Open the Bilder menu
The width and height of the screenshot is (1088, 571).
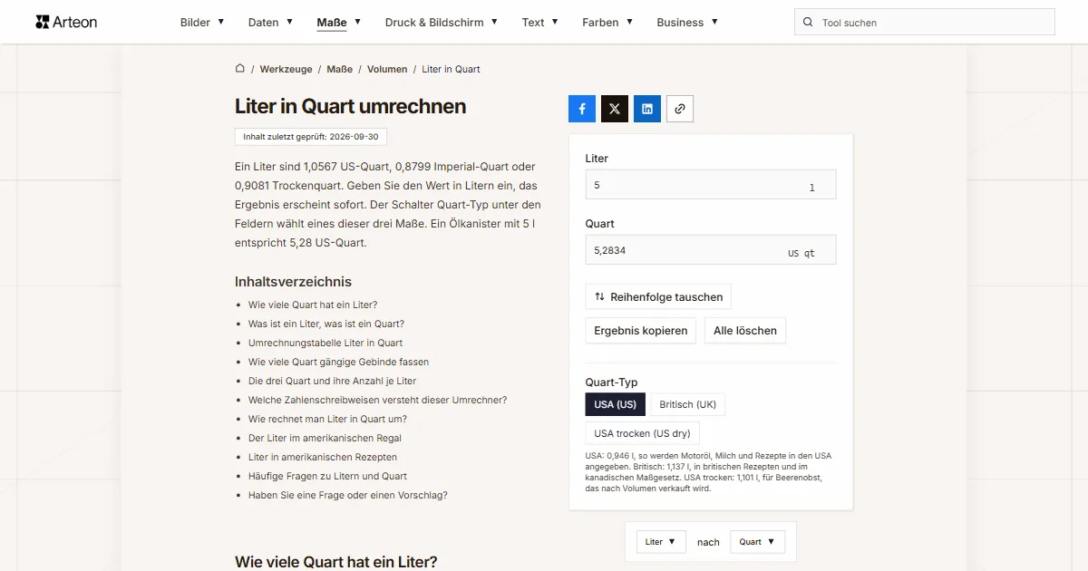coord(202,23)
